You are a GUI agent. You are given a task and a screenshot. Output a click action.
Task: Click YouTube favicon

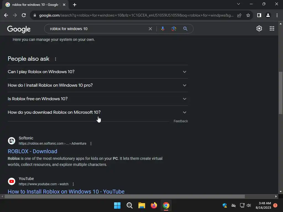[12, 181]
